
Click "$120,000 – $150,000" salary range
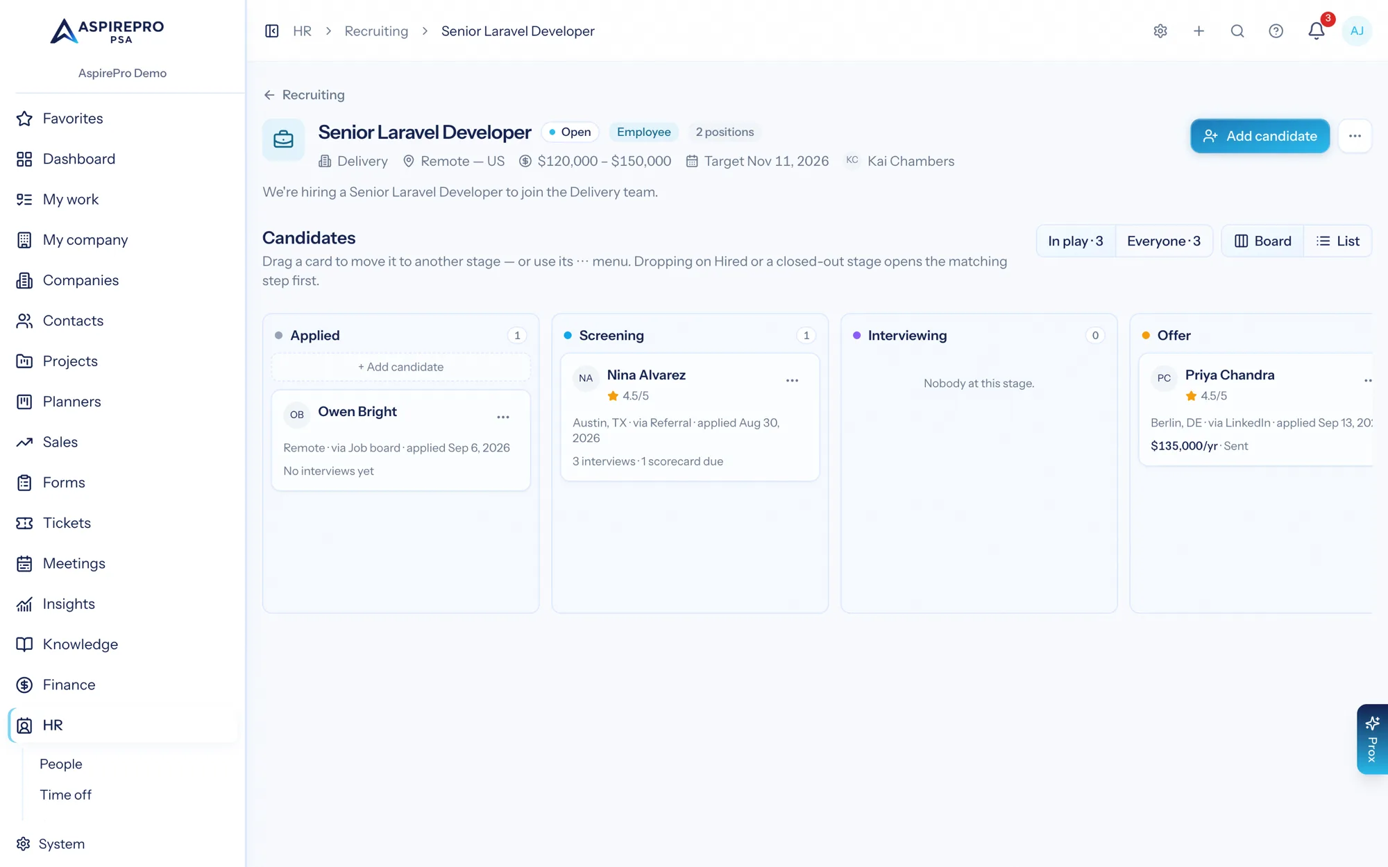click(x=595, y=161)
